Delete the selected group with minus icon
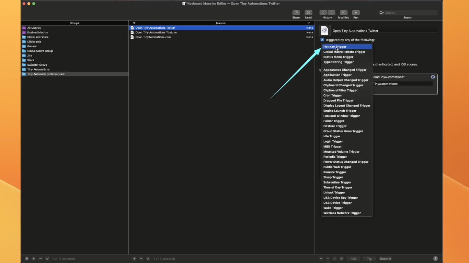The height and width of the screenshot is (263, 469). click(41, 259)
